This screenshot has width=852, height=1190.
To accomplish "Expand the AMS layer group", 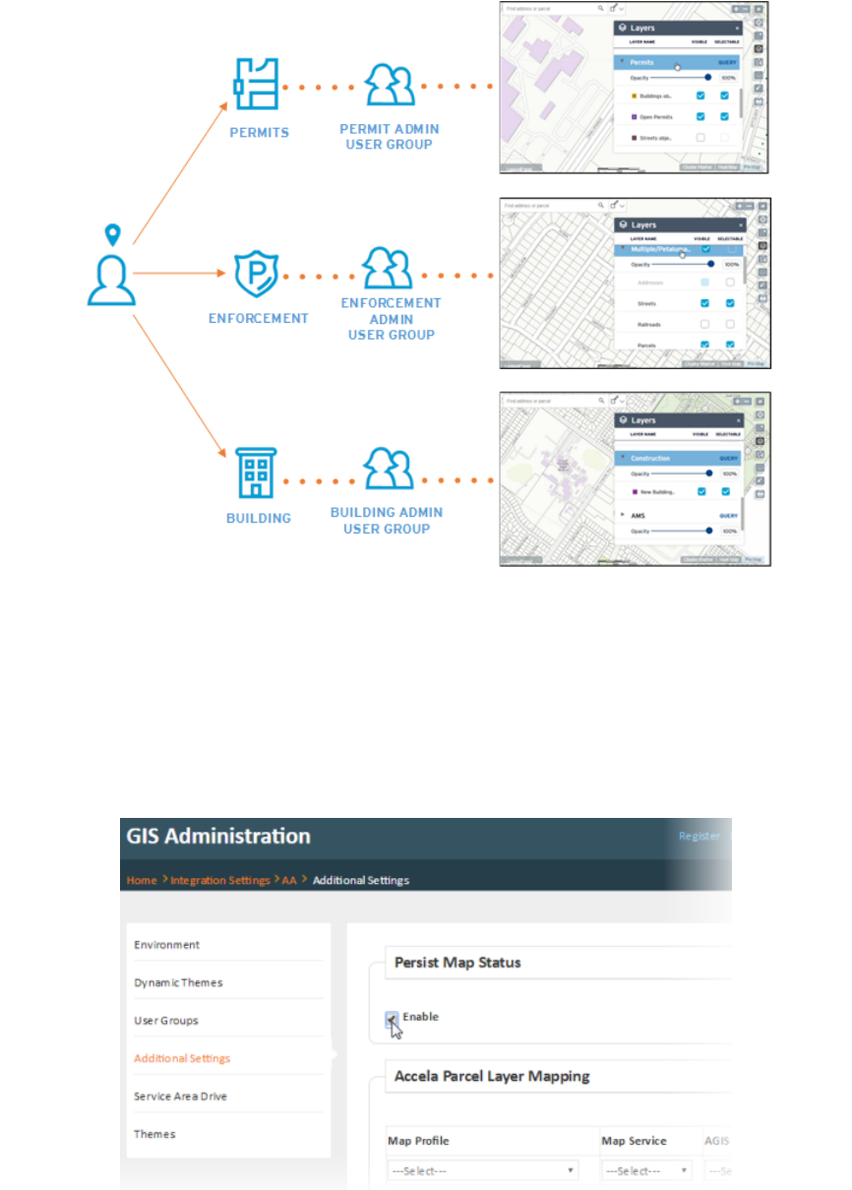I will tap(622, 515).
